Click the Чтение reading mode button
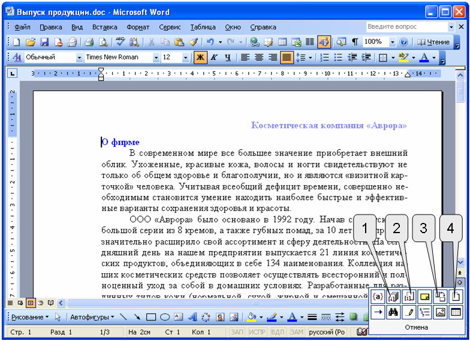 tap(433, 42)
